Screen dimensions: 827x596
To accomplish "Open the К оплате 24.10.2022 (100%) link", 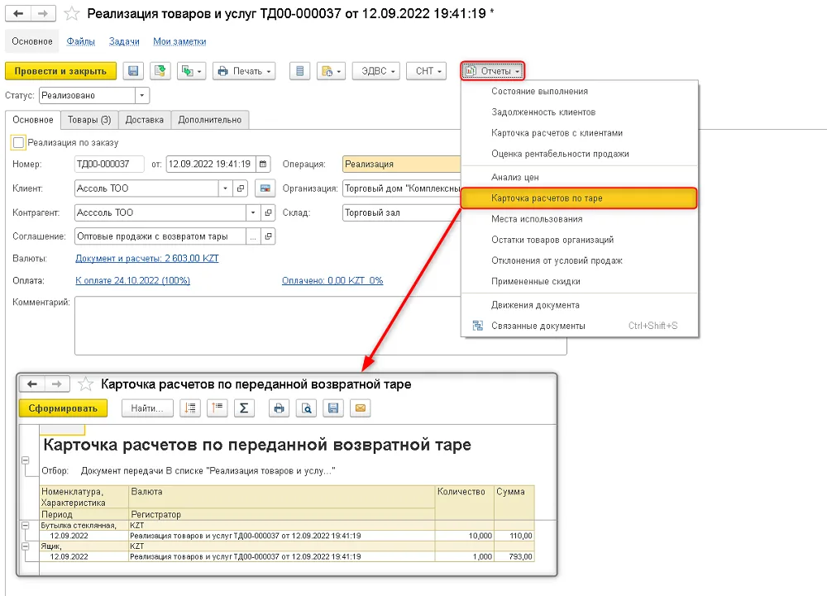I will [133, 280].
